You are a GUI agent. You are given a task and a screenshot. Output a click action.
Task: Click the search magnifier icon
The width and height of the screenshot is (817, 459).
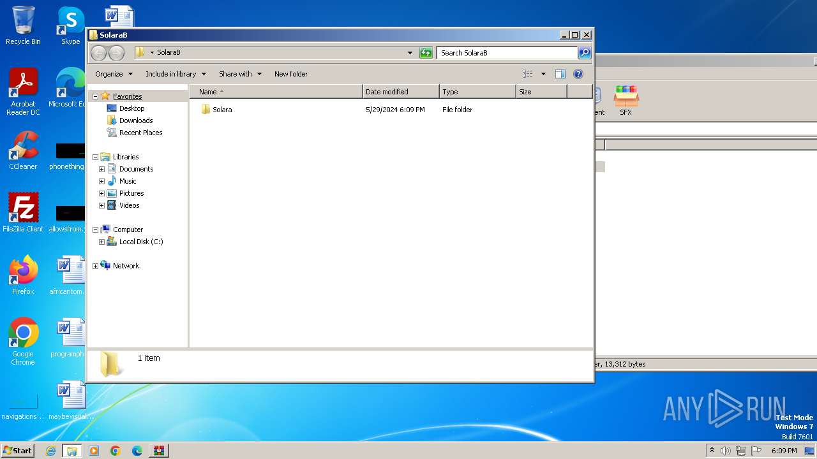[x=584, y=53]
